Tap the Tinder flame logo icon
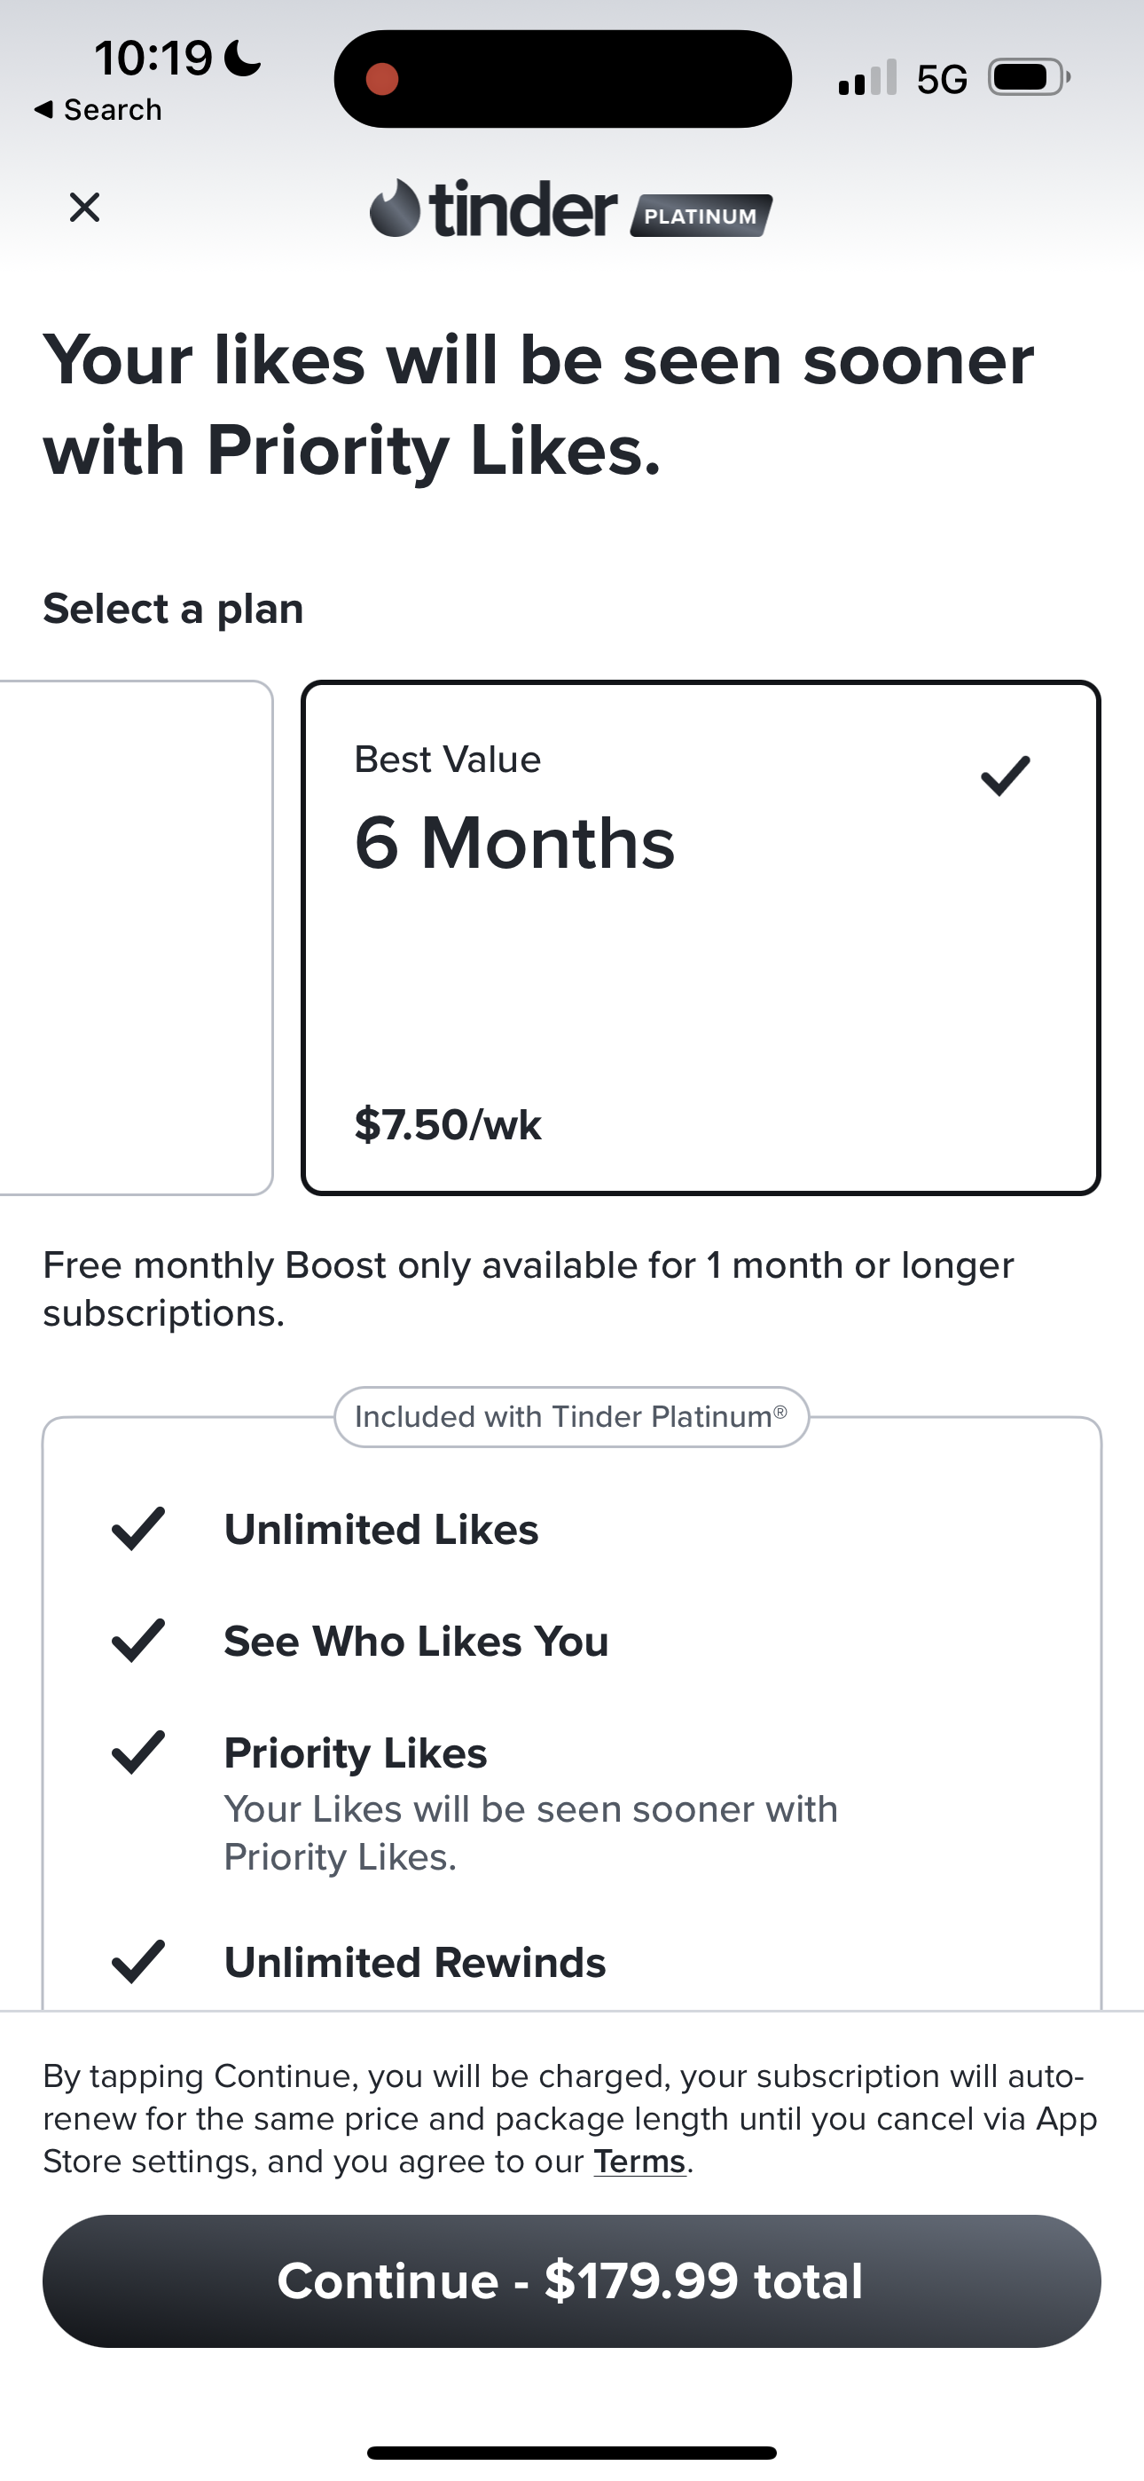The height and width of the screenshot is (2481, 1144). pos(395,208)
